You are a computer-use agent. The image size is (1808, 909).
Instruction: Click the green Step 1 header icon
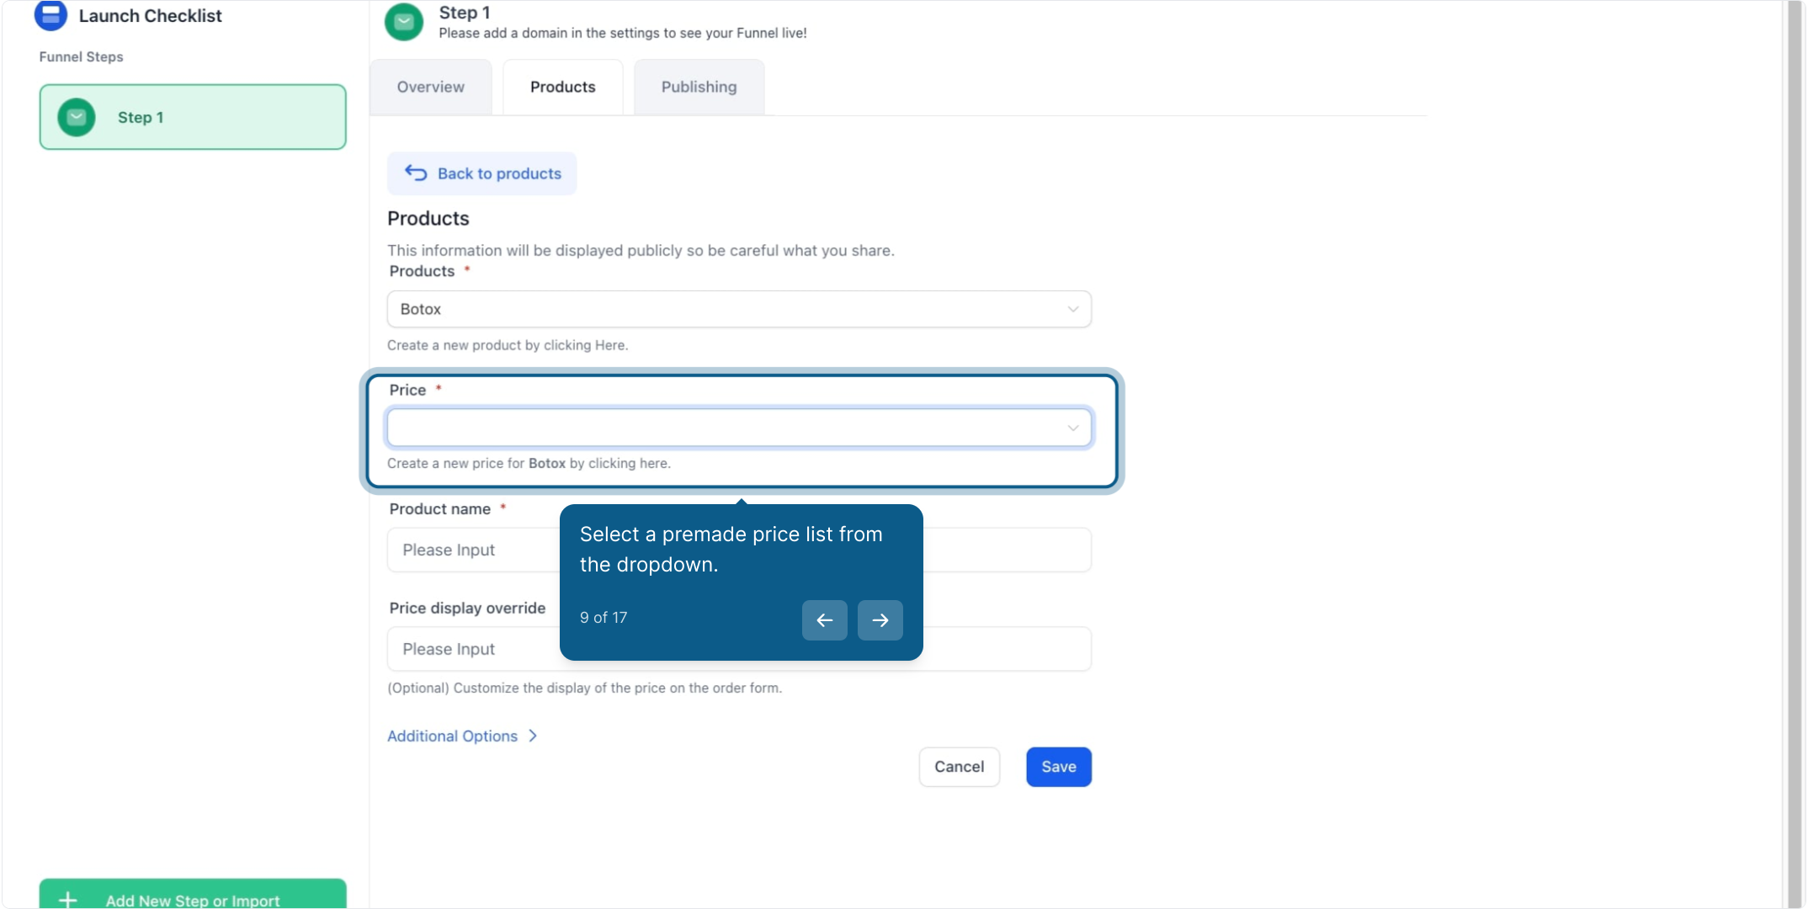click(x=404, y=22)
